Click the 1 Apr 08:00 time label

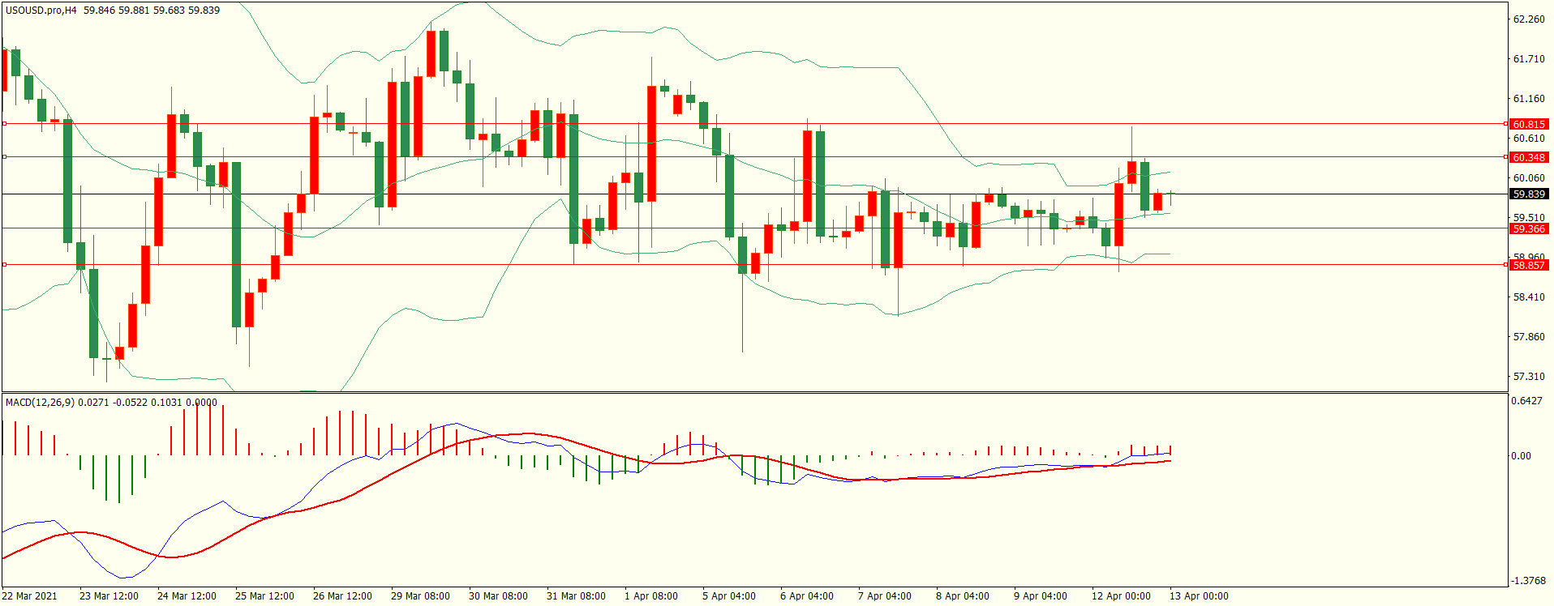click(x=650, y=596)
